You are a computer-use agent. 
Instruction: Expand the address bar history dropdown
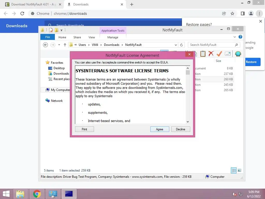pyautogui.click(x=176, y=45)
